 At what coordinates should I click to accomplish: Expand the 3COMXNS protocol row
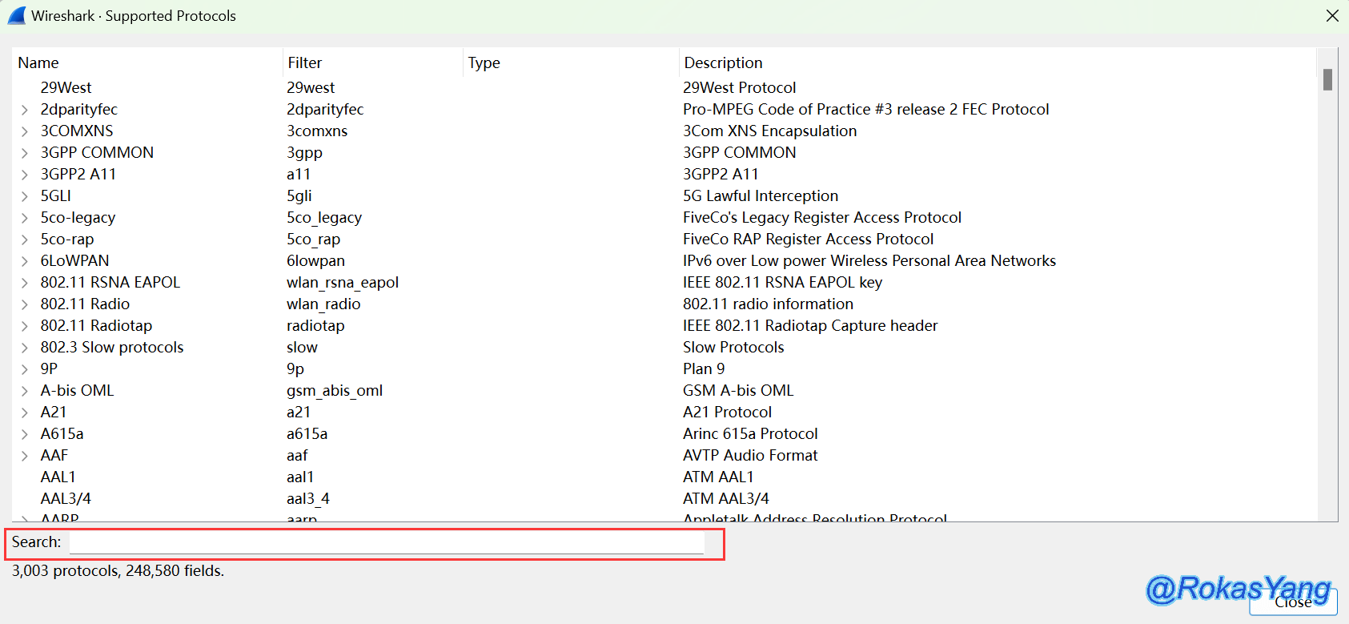click(25, 131)
